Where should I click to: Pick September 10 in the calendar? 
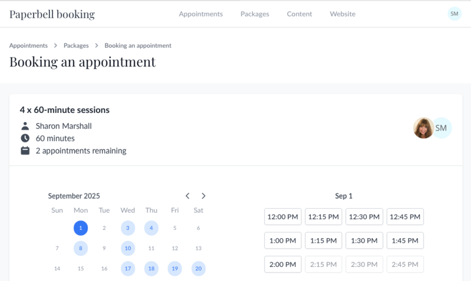pyautogui.click(x=128, y=249)
